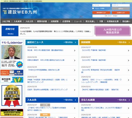132x118 pixels.
Task: Open 操作説明 beginner-mark banner
Action: coord(12,80)
